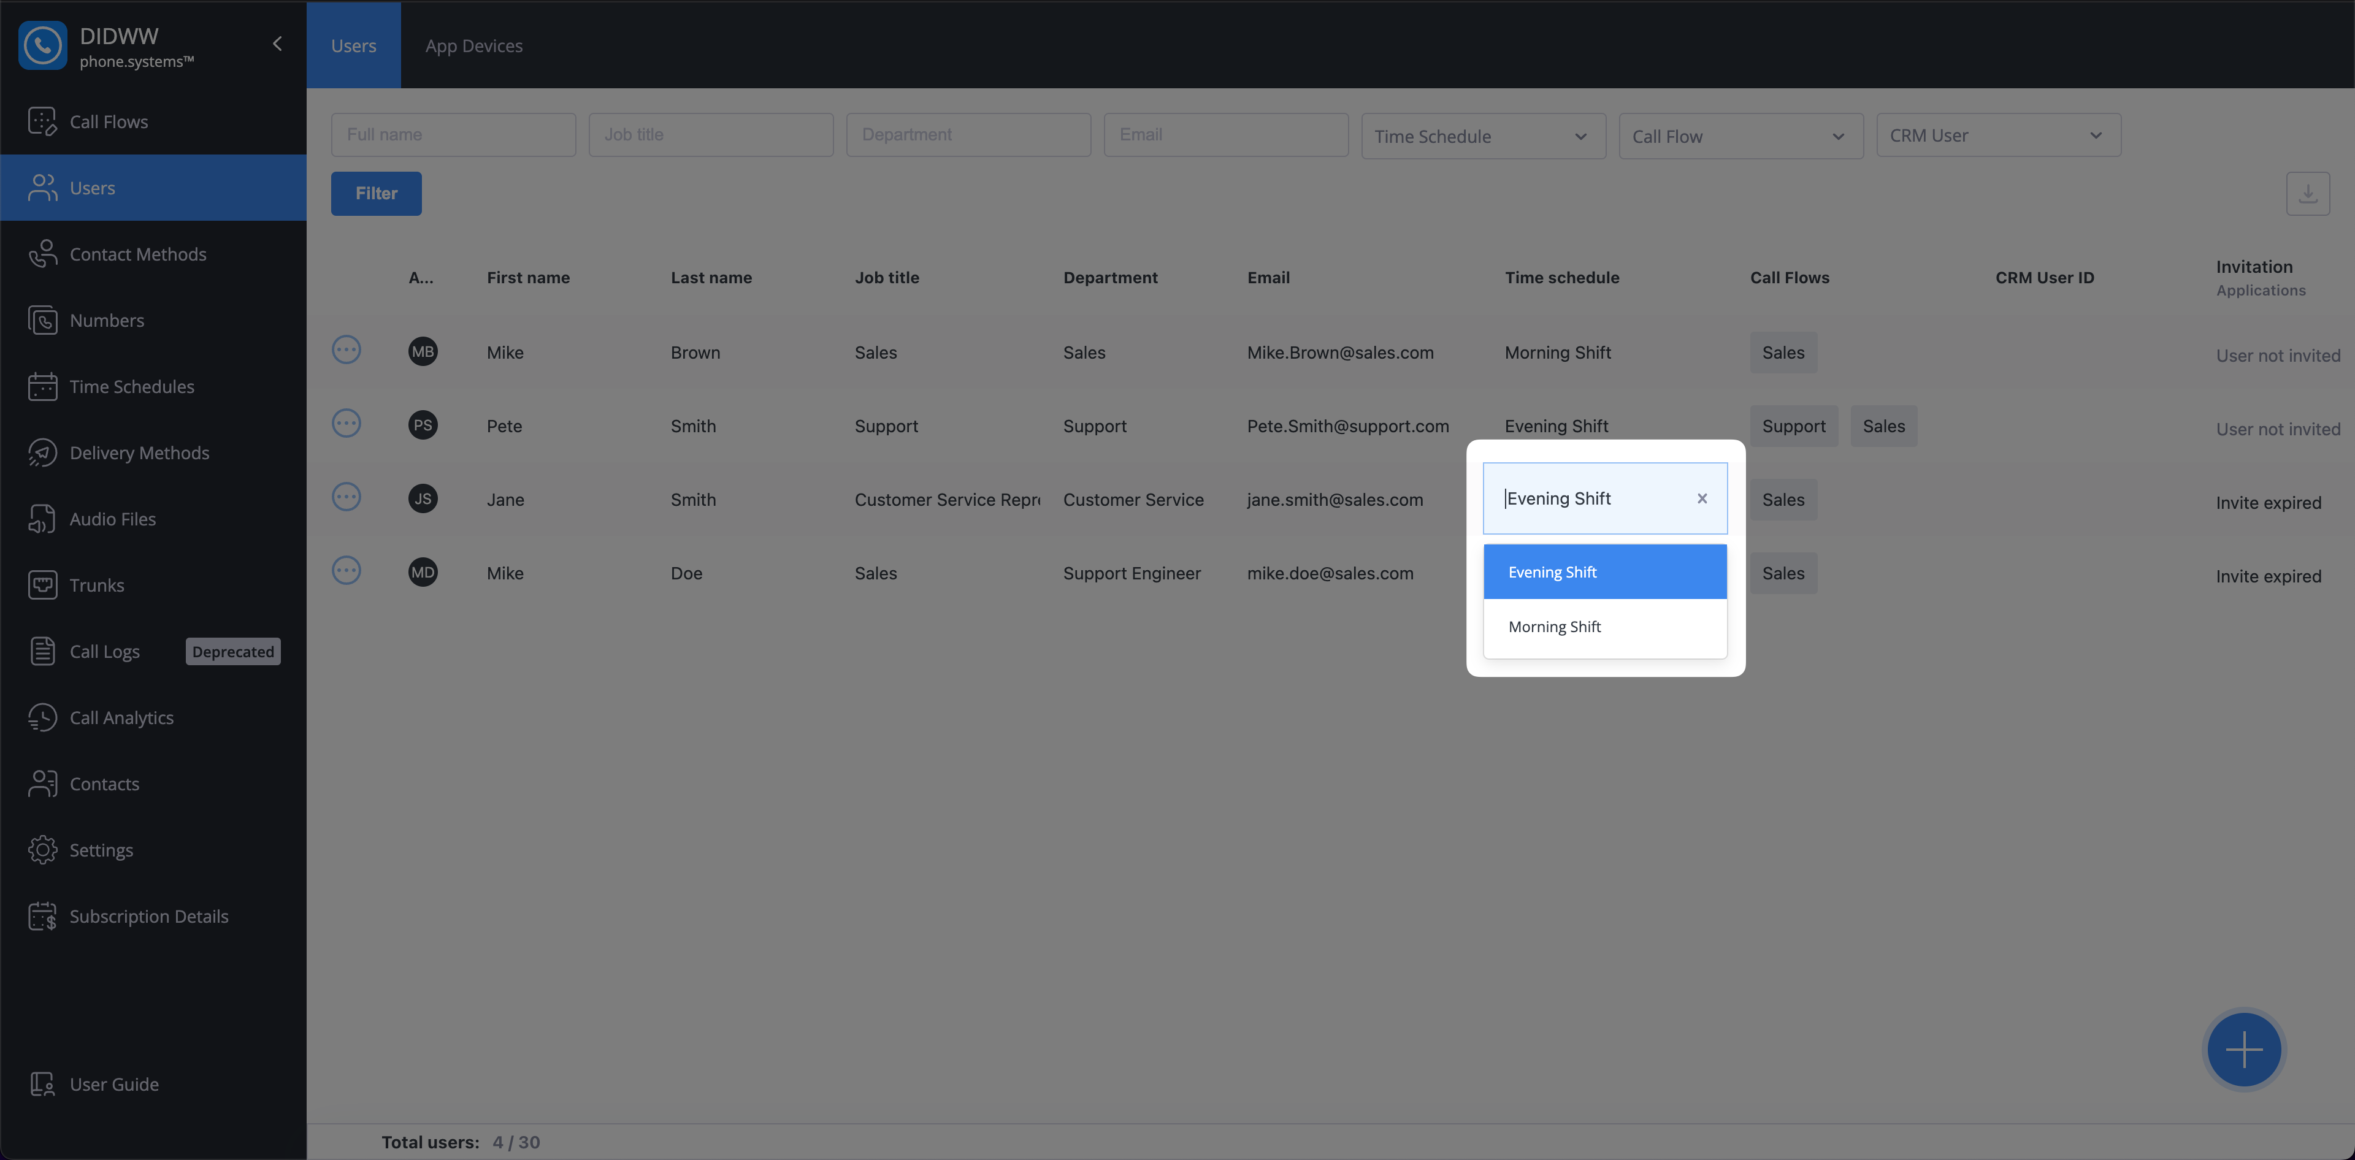Screen dimensions: 2355x1160
Task: Sort by the Last name column header
Action: pyautogui.click(x=711, y=278)
